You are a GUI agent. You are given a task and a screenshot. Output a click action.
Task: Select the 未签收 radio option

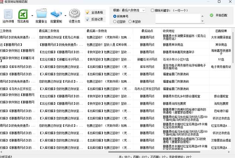click(130, 22)
